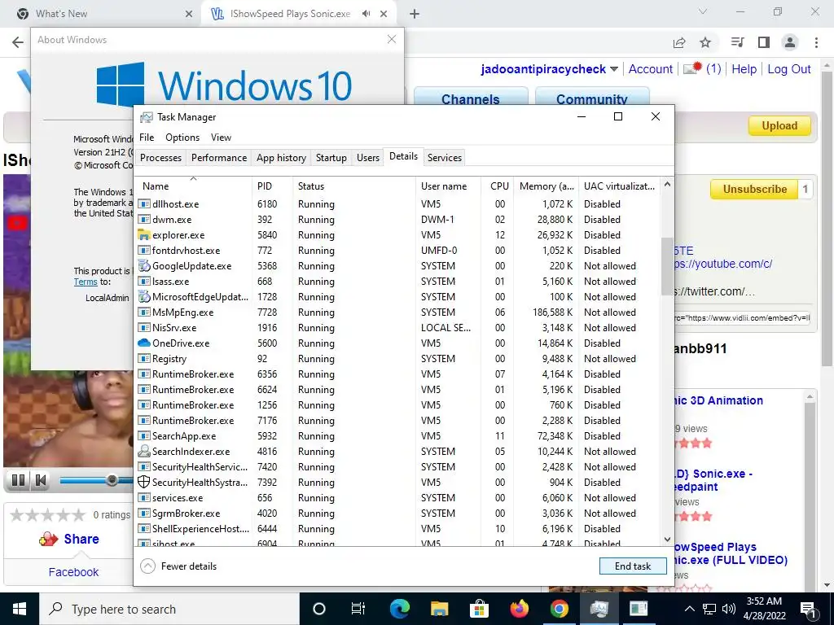Open the View menu in Task Manager
The height and width of the screenshot is (625, 834).
point(221,137)
